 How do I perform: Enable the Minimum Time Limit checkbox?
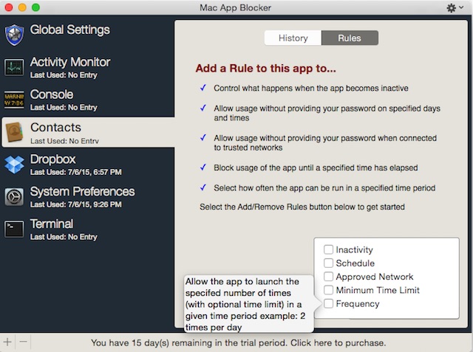329,290
